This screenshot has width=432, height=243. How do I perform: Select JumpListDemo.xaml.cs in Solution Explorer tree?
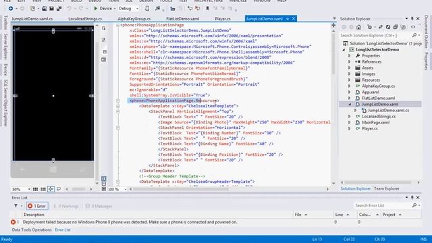pyautogui.click(x=389, y=110)
